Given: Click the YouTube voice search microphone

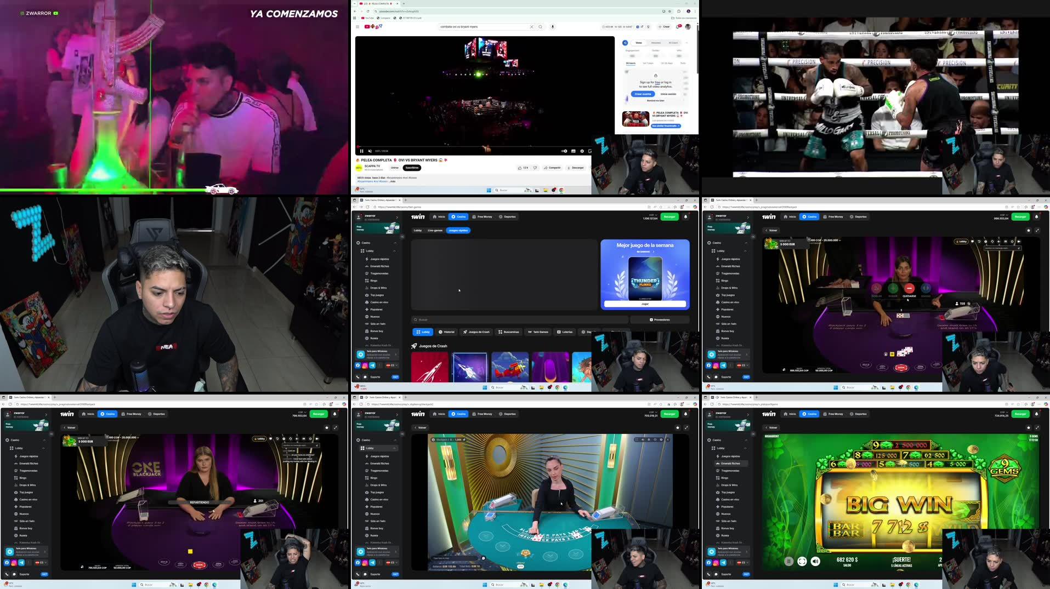Looking at the screenshot, I should [552, 27].
